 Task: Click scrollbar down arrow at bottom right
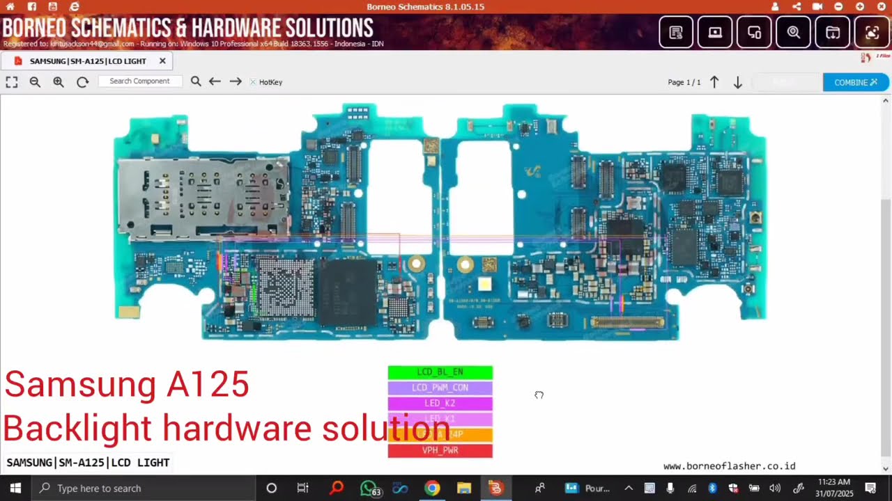[x=886, y=468]
